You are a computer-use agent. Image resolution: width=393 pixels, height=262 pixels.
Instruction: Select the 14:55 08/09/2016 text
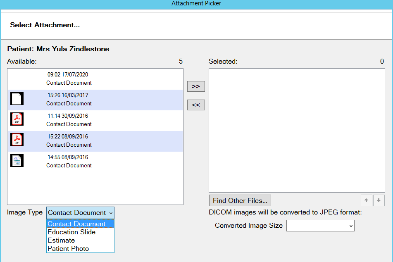pos(68,157)
